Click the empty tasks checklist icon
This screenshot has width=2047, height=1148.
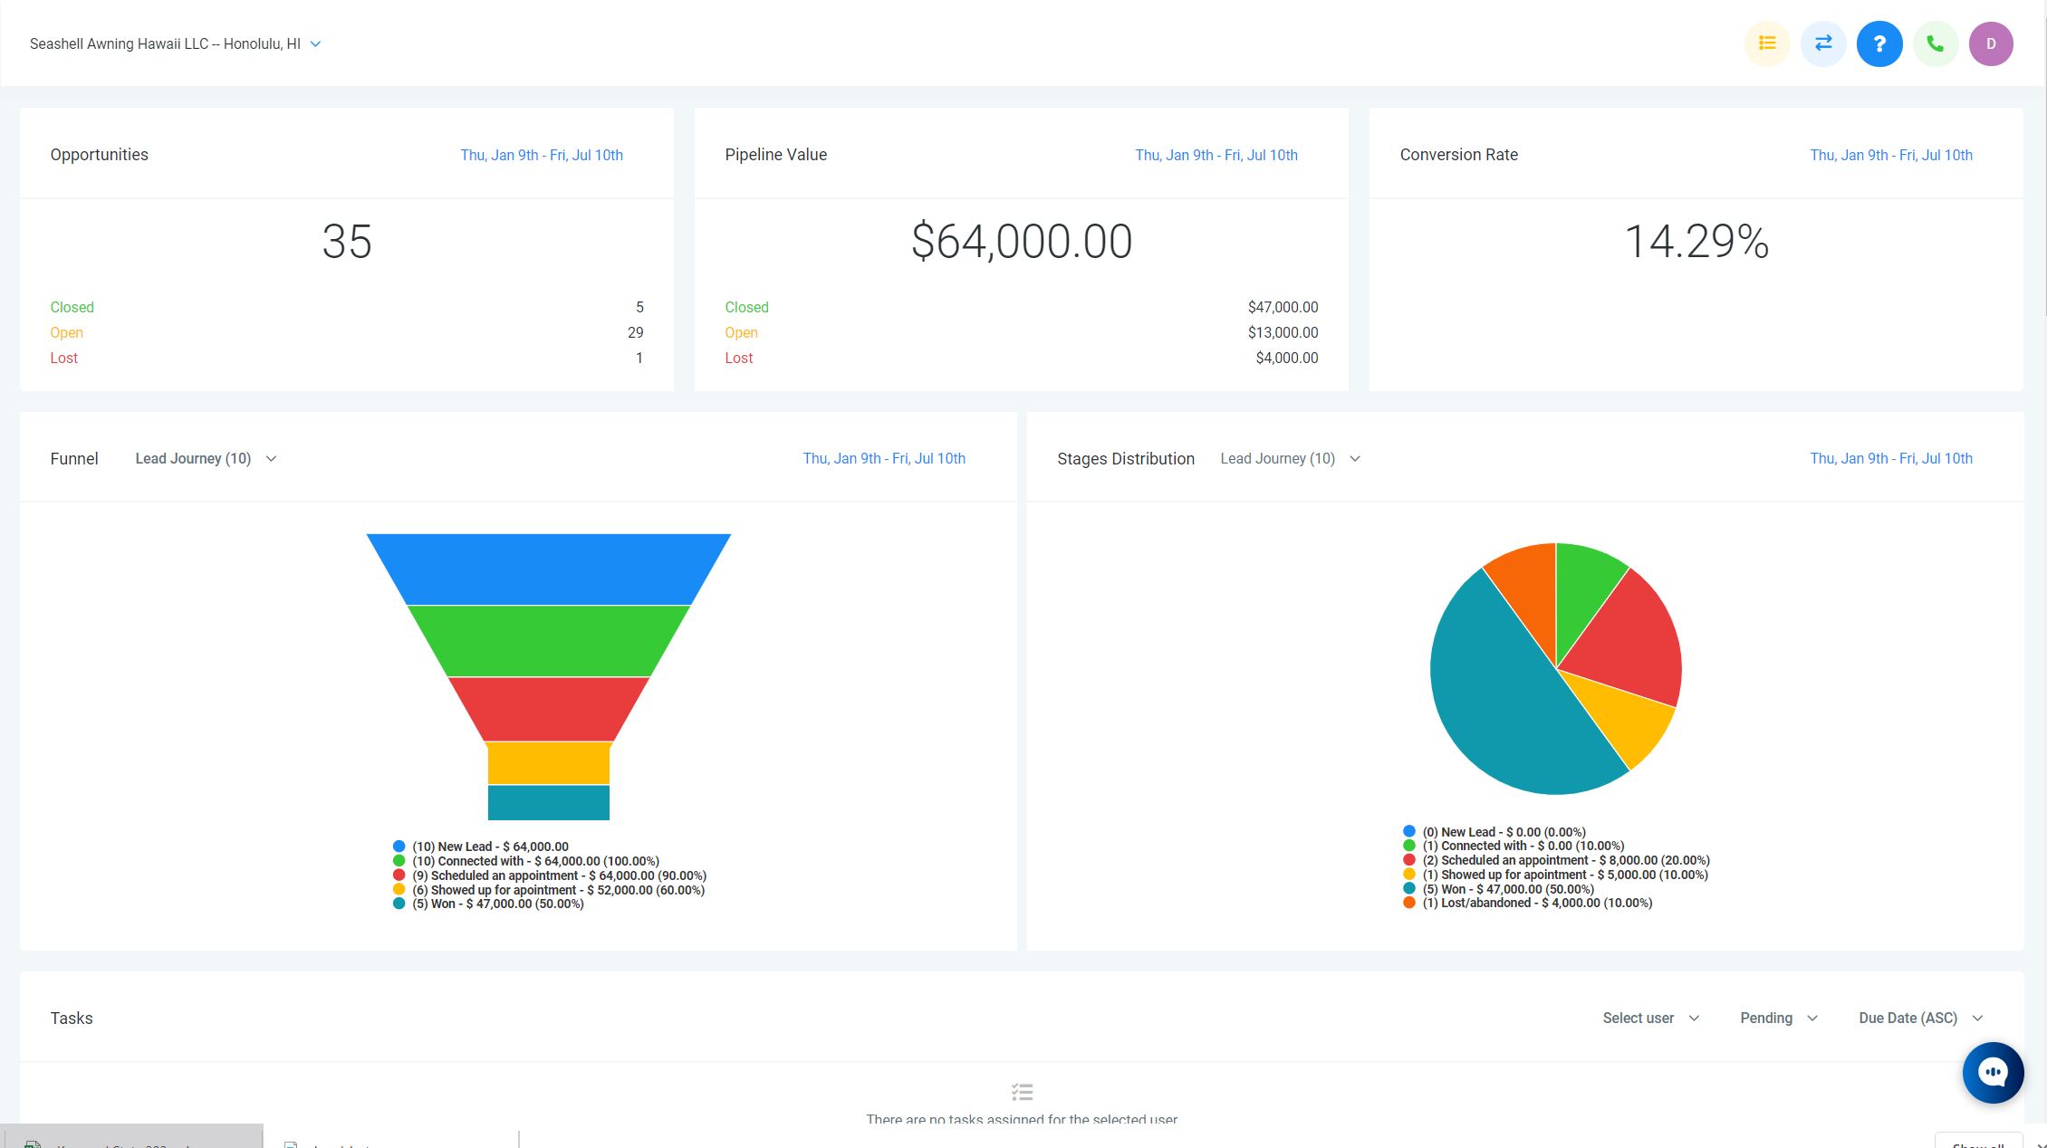tap(1022, 1092)
